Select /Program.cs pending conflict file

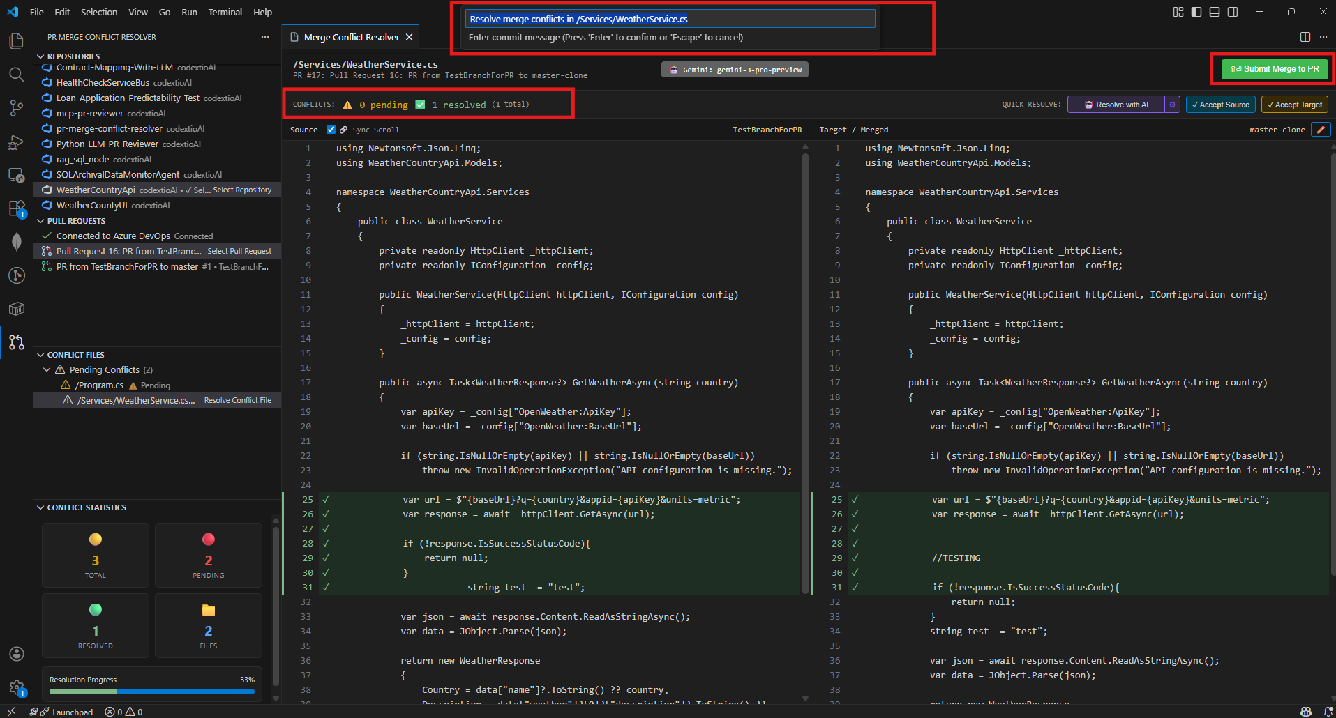tap(158, 385)
